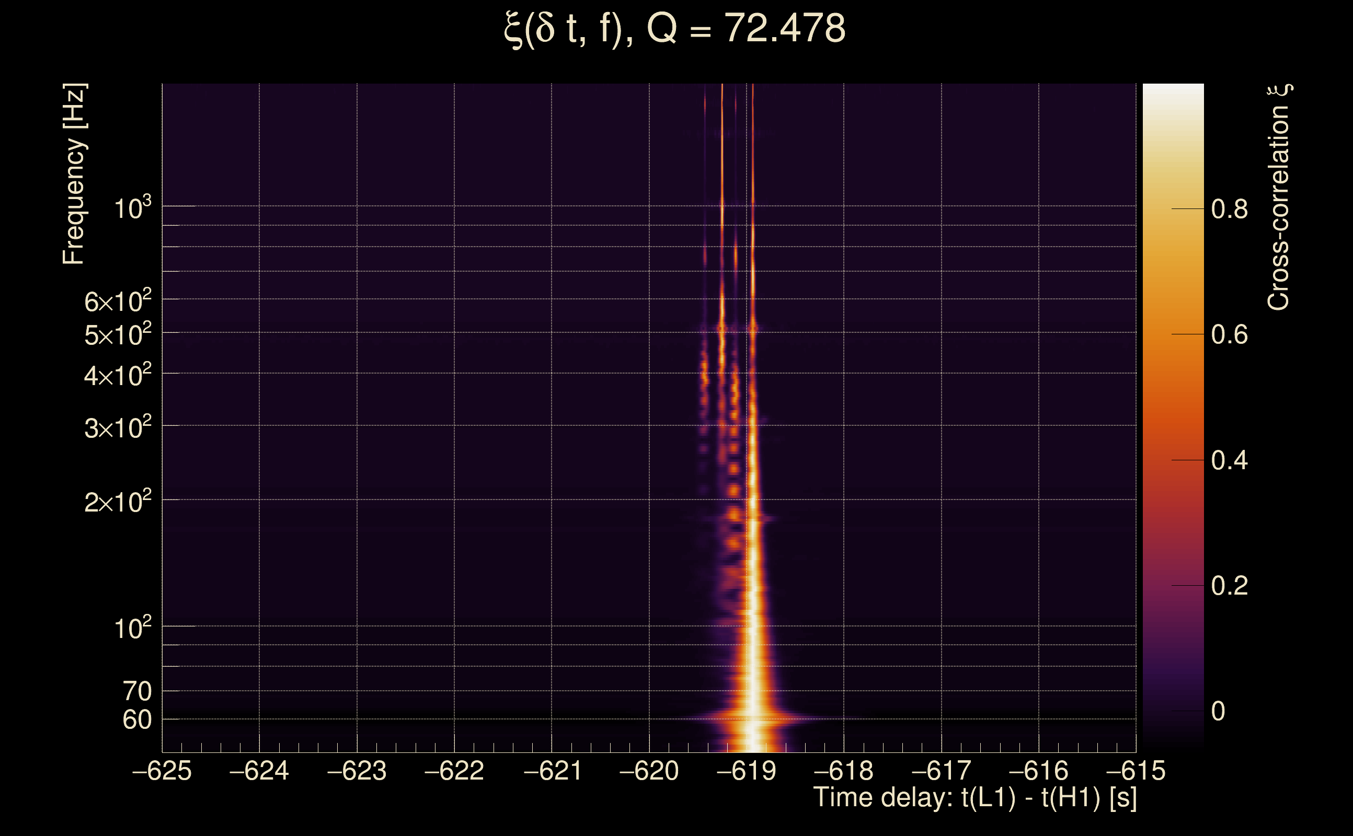The image size is (1353, 836).
Task: Click the white top of the color scale
Action: click(1173, 94)
